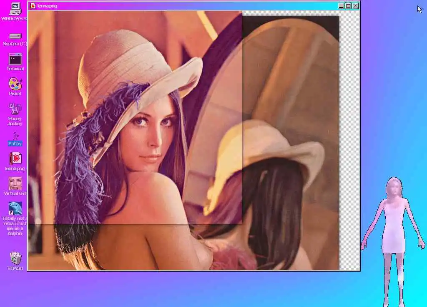Open the Windows 93 computer desktop icon

pos(15,9)
